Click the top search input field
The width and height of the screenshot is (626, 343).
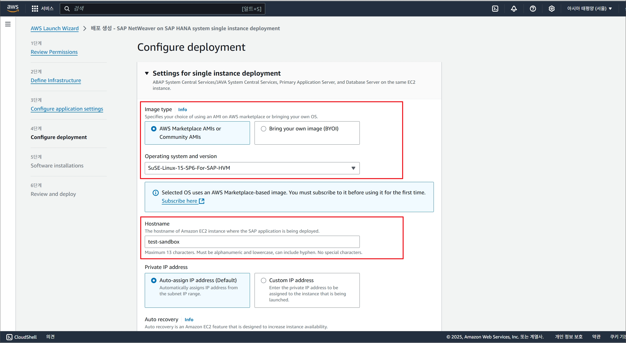coord(162,9)
